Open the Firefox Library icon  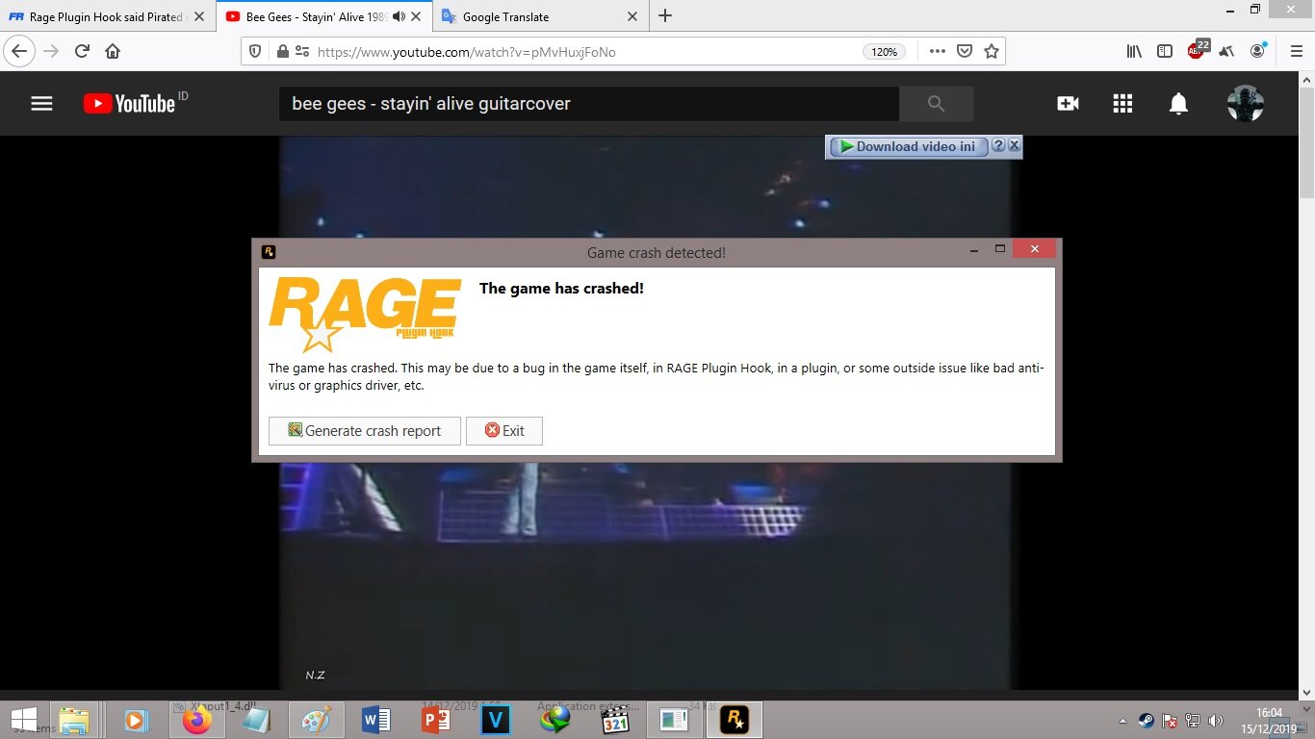(1134, 52)
